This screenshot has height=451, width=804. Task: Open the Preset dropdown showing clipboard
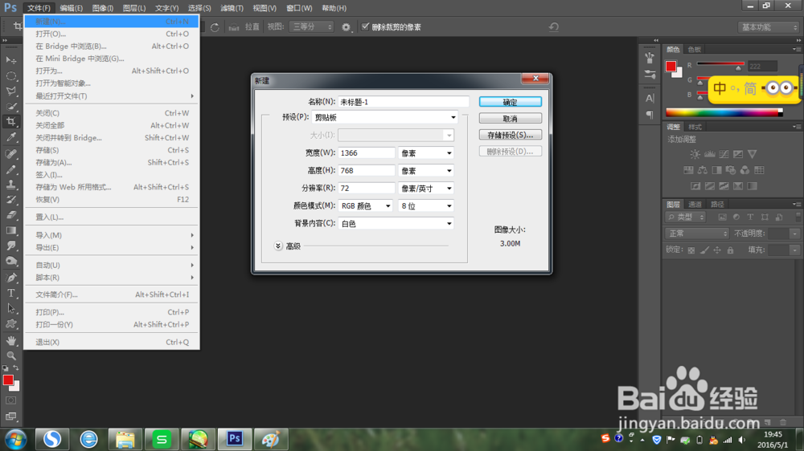pos(384,118)
